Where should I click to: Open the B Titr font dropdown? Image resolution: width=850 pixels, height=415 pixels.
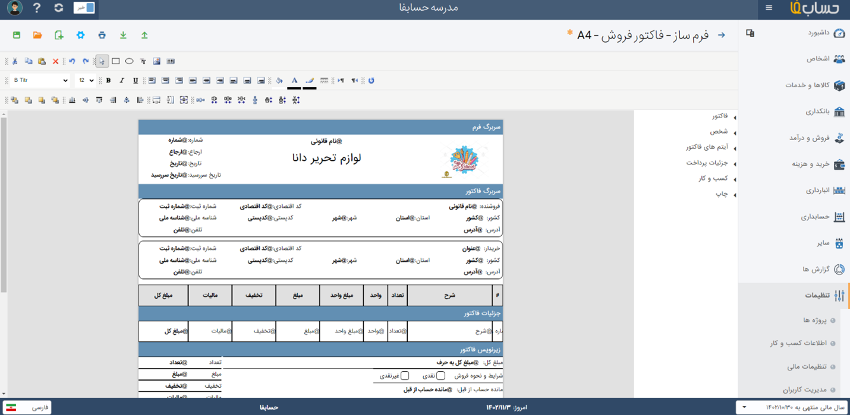(x=40, y=81)
